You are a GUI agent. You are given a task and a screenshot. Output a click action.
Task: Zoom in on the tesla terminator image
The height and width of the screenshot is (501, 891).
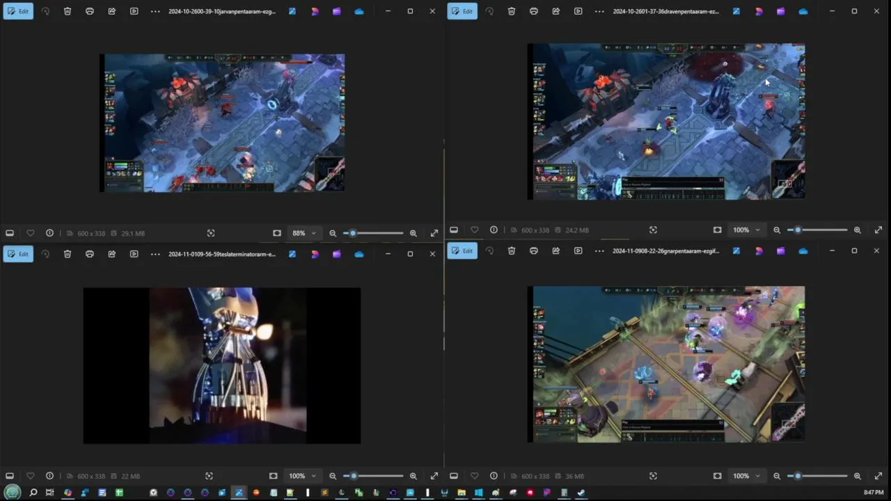pos(413,476)
